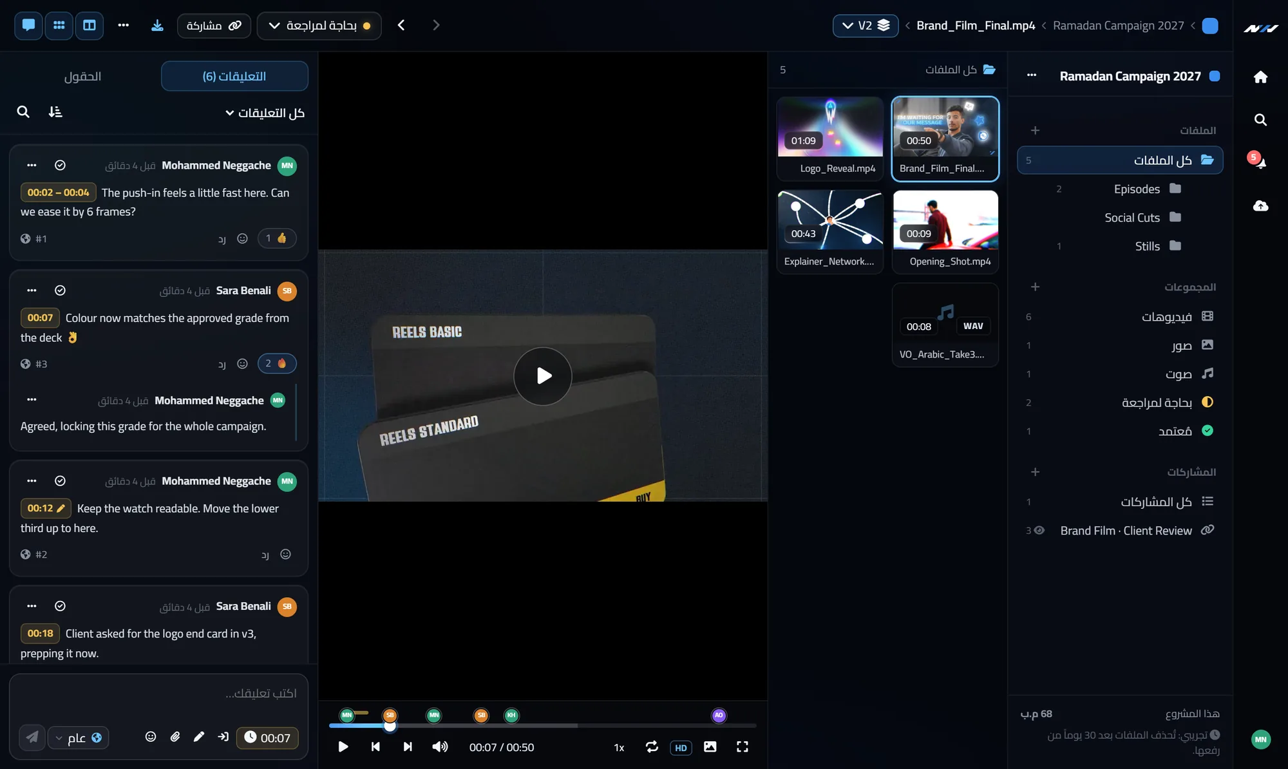Image resolution: width=1288 pixels, height=769 pixels.
Task: Switch to the الحقول tab
Action: (x=82, y=76)
